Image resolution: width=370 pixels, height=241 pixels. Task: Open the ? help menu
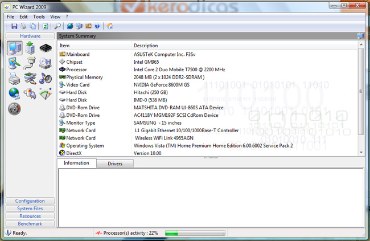coord(67,17)
